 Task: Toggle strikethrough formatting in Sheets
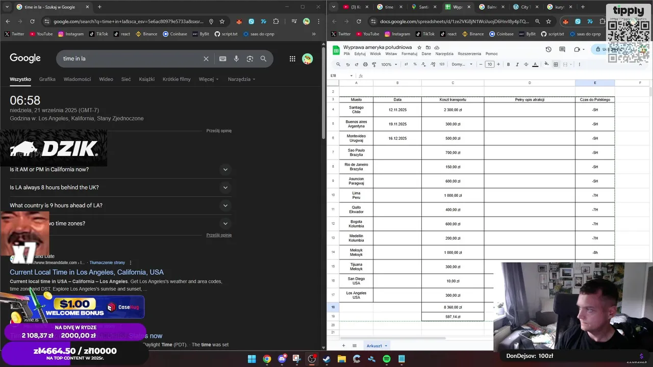pyautogui.click(x=525, y=64)
